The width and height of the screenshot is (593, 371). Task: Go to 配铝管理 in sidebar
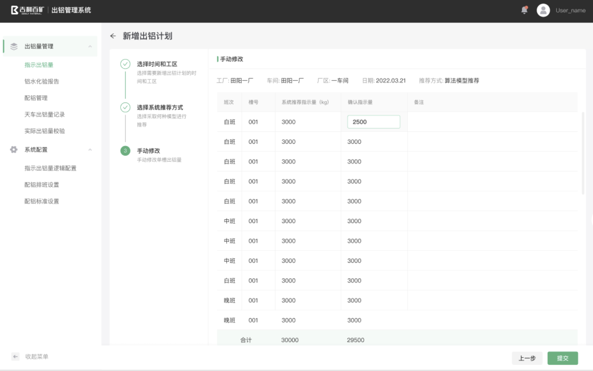[x=36, y=98]
